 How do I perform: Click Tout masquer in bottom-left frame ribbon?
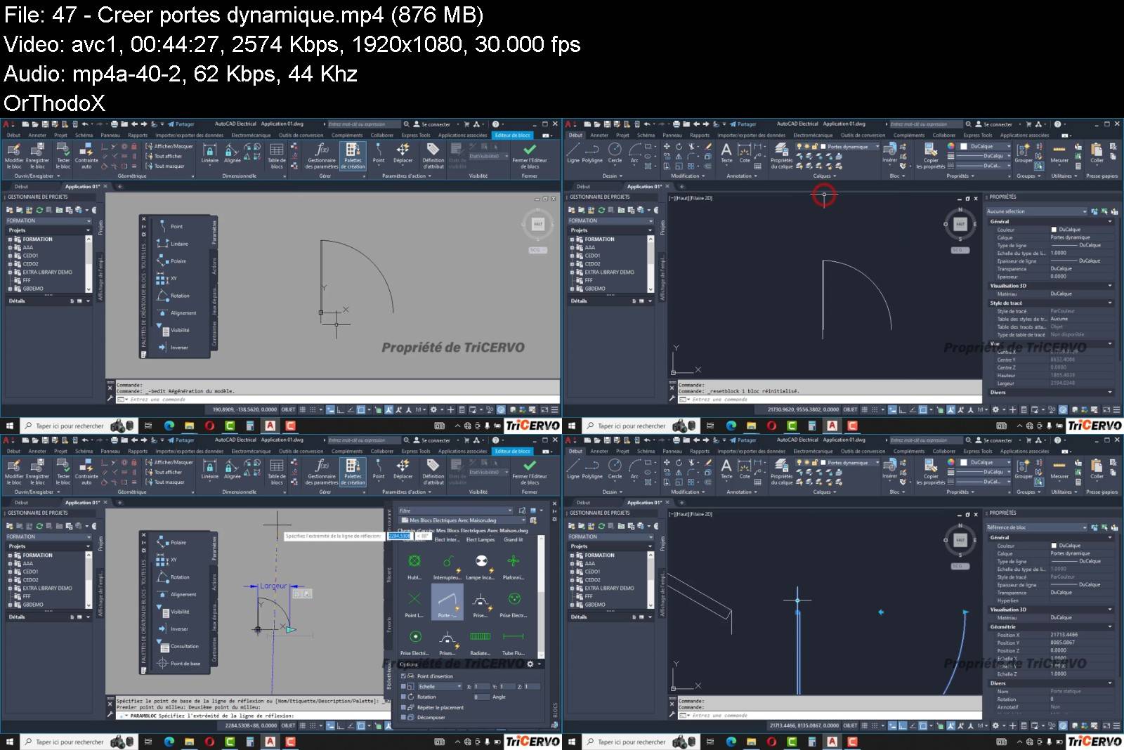[165, 482]
